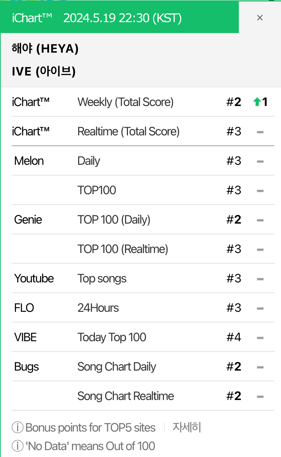
Task: Click the info icon beside 'No Data' note
Action: (17, 446)
